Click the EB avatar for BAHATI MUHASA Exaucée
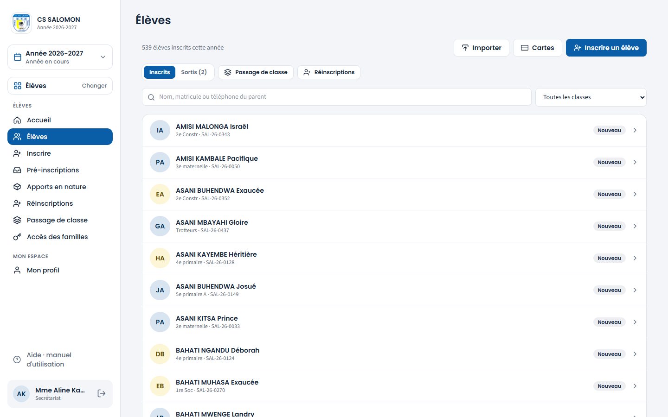668x417 pixels. pyautogui.click(x=160, y=386)
